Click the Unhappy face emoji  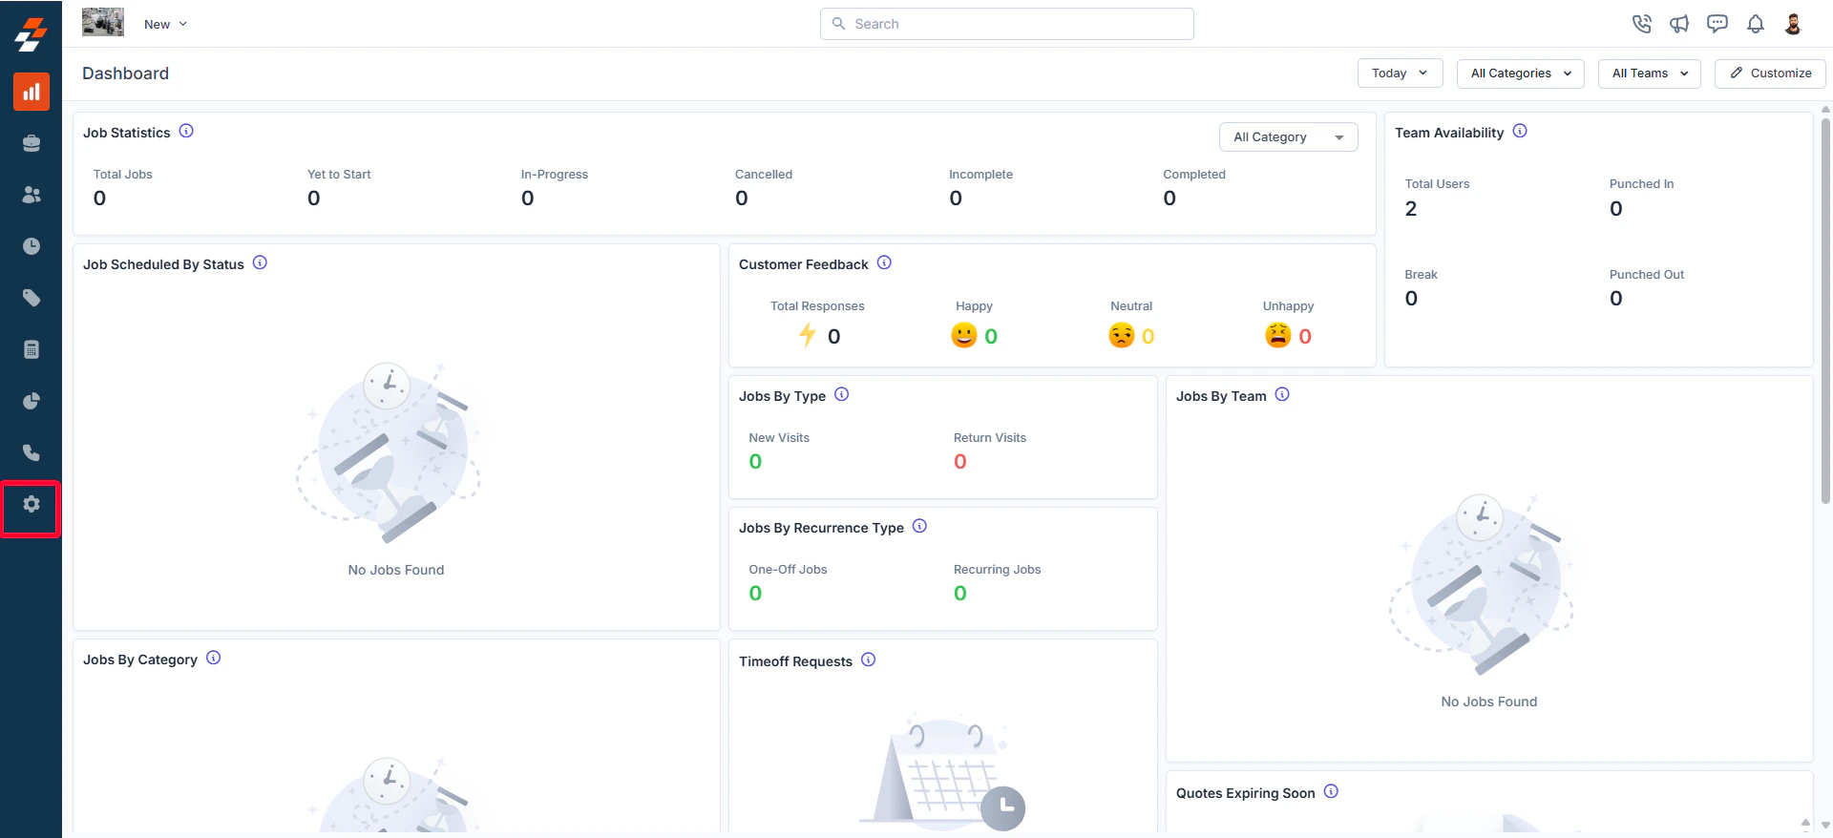tap(1278, 335)
